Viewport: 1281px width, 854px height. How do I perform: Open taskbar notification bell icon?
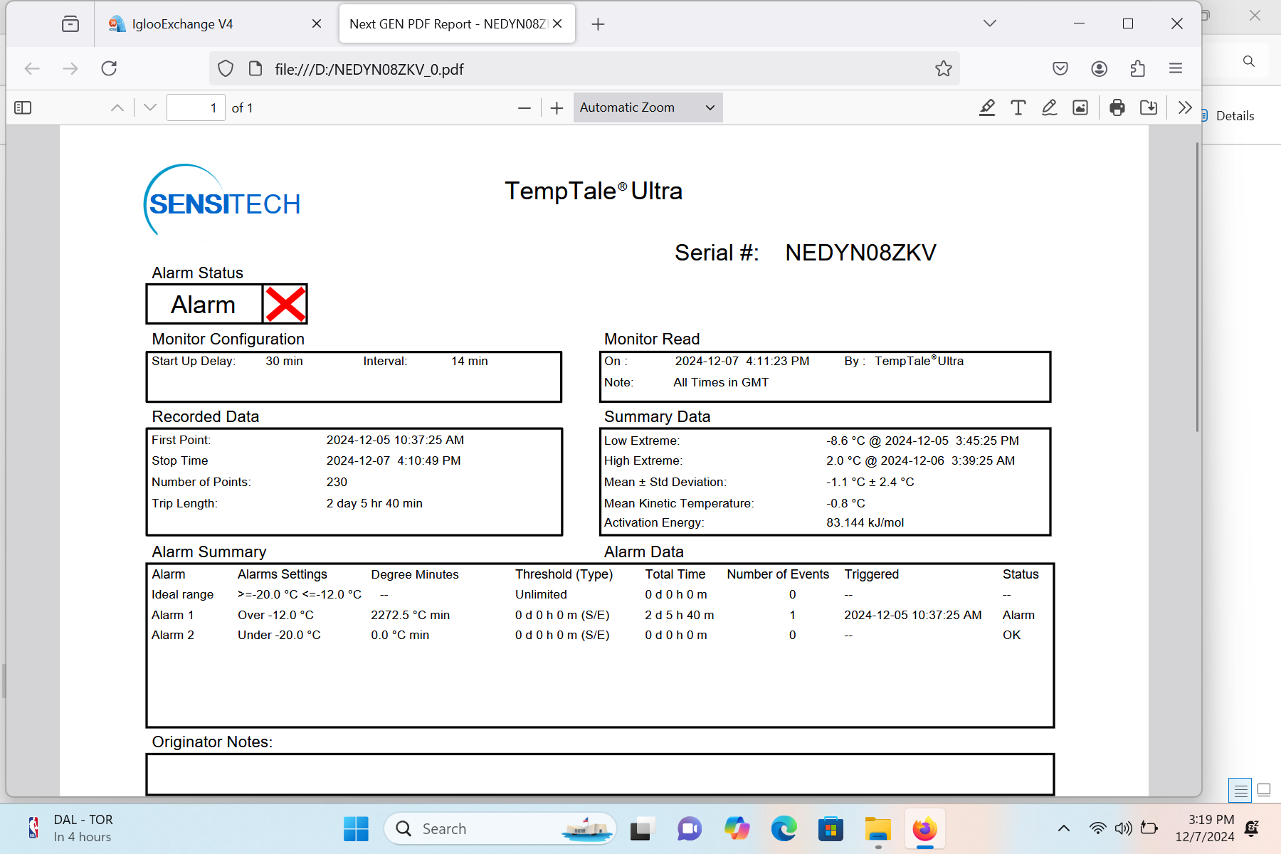click(x=1253, y=828)
